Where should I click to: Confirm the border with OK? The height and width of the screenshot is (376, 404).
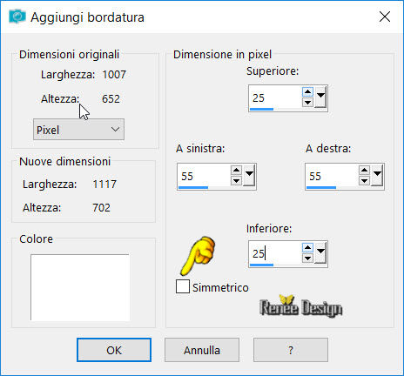[x=114, y=350]
